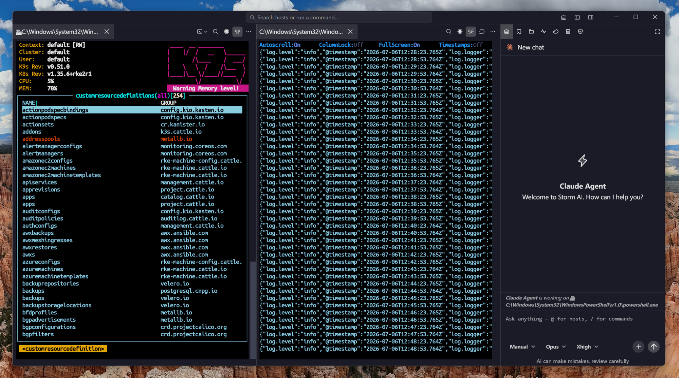
Task: Toggle the record circle icon in left pane
Action: coord(226,31)
